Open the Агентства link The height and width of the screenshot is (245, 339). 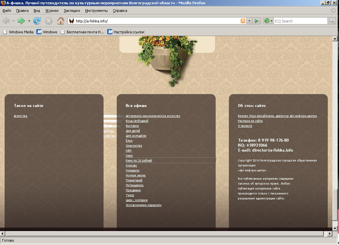click(20, 116)
